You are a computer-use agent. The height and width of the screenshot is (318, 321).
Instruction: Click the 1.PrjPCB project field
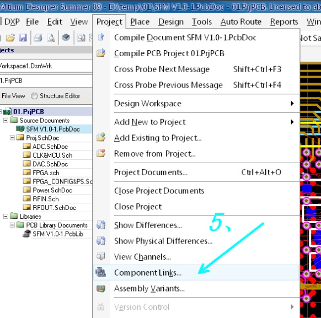tap(46, 81)
